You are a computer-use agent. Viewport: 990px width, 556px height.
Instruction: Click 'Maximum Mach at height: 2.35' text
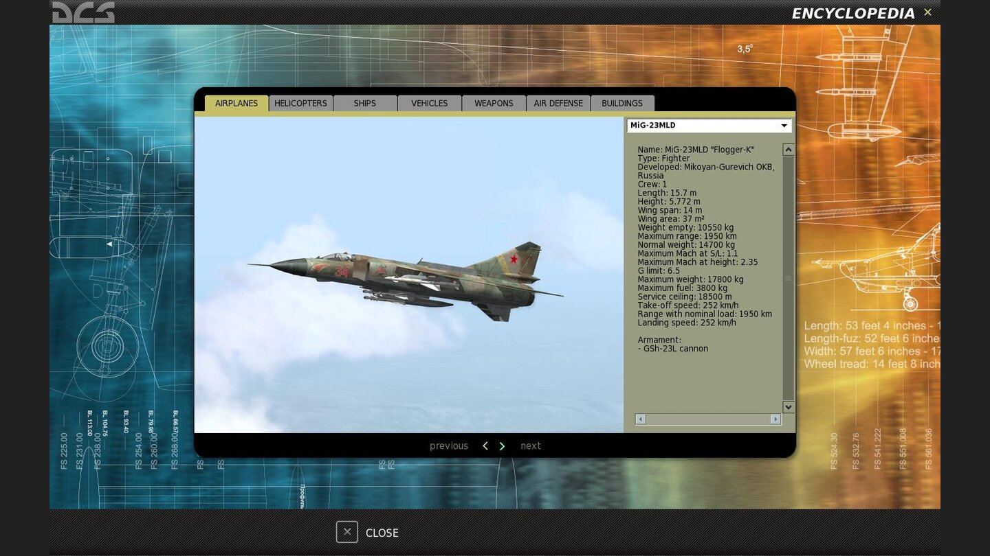[x=697, y=262]
